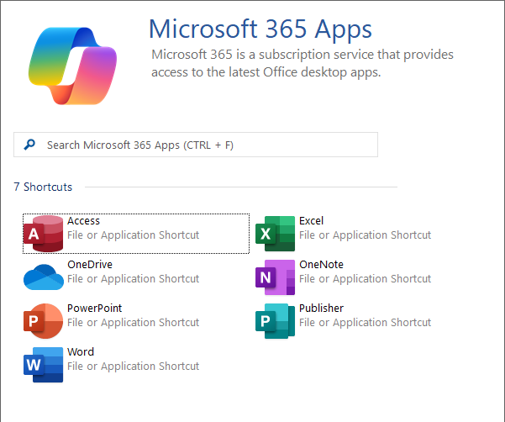Click the blue Word app icon
505x422 pixels.
click(x=44, y=365)
